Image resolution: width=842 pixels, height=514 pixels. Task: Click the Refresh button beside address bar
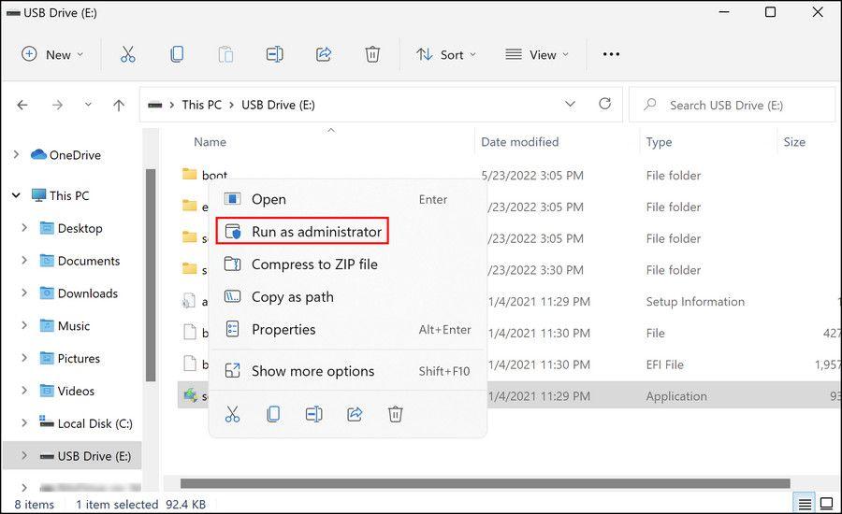pos(604,105)
